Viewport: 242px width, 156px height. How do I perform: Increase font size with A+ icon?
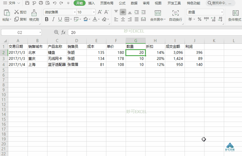[x=100, y=12]
